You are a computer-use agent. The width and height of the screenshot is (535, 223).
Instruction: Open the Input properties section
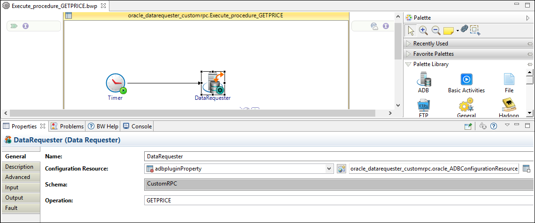pyautogui.click(x=21, y=187)
